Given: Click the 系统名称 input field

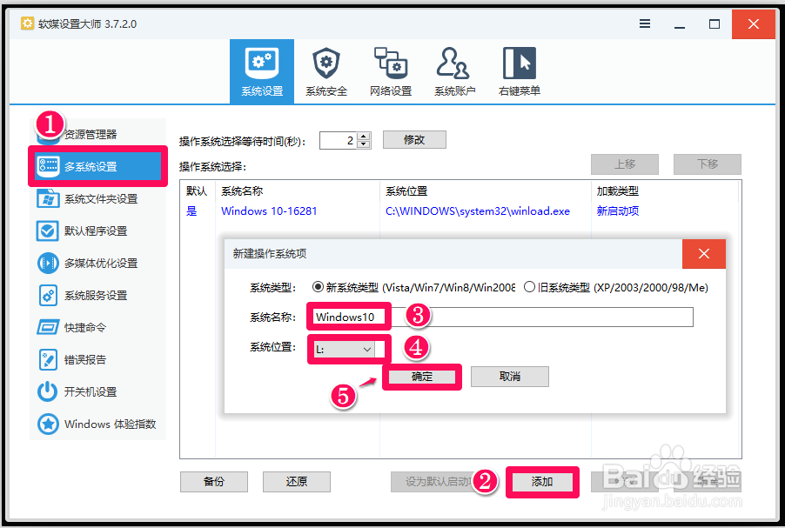Looking at the screenshot, I should (x=348, y=317).
